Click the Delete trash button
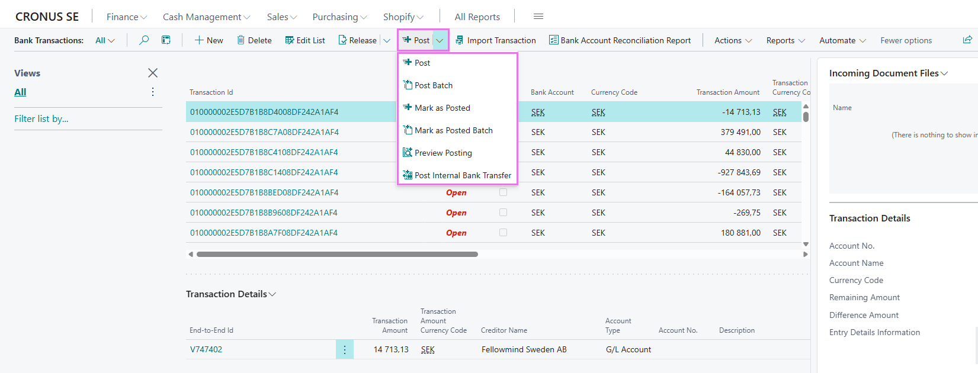This screenshot has height=373, width=978. point(254,40)
